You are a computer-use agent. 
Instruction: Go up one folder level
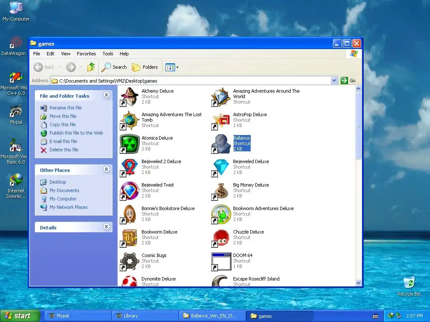click(91, 67)
